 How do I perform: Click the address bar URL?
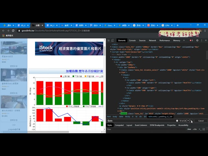coord(56,31)
